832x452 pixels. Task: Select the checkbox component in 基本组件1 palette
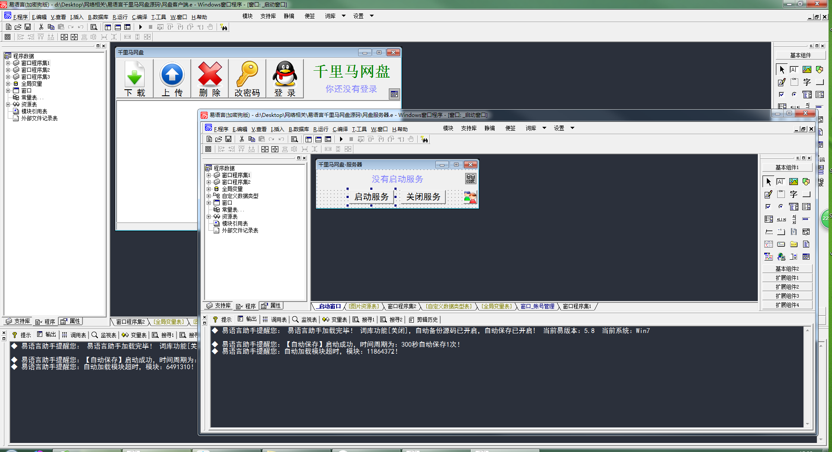click(769, 207)
